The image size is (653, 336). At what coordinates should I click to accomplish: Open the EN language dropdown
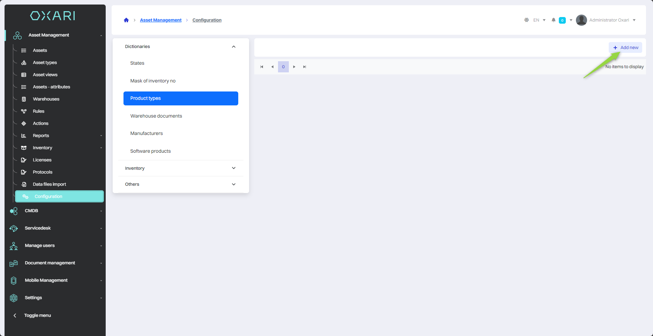click(x=539, y=20)
